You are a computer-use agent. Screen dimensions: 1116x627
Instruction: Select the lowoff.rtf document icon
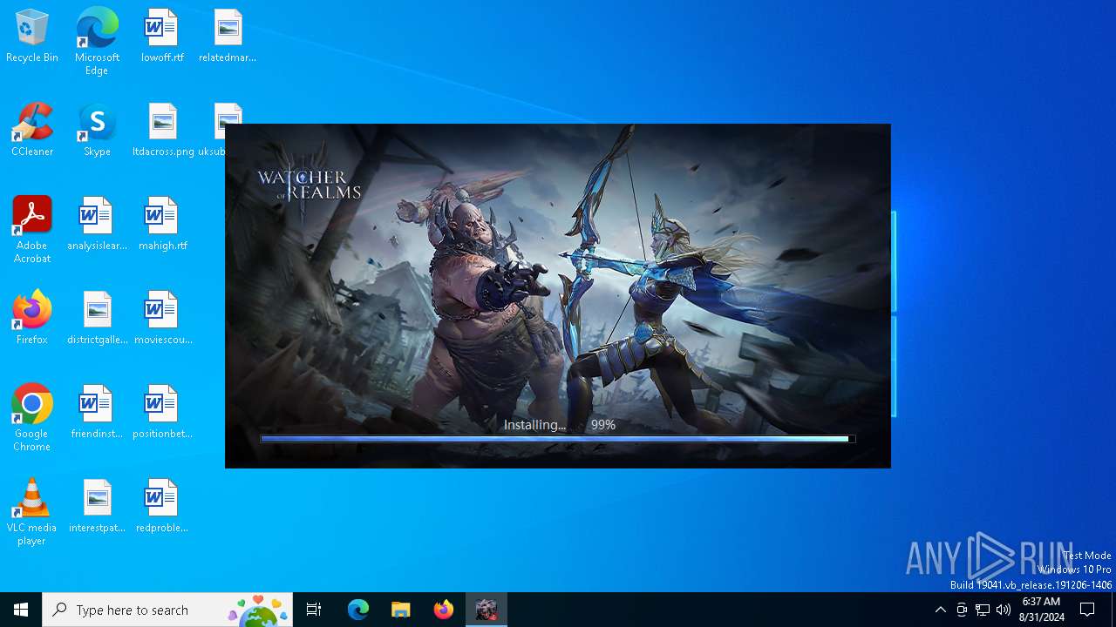tap(162, 37)
